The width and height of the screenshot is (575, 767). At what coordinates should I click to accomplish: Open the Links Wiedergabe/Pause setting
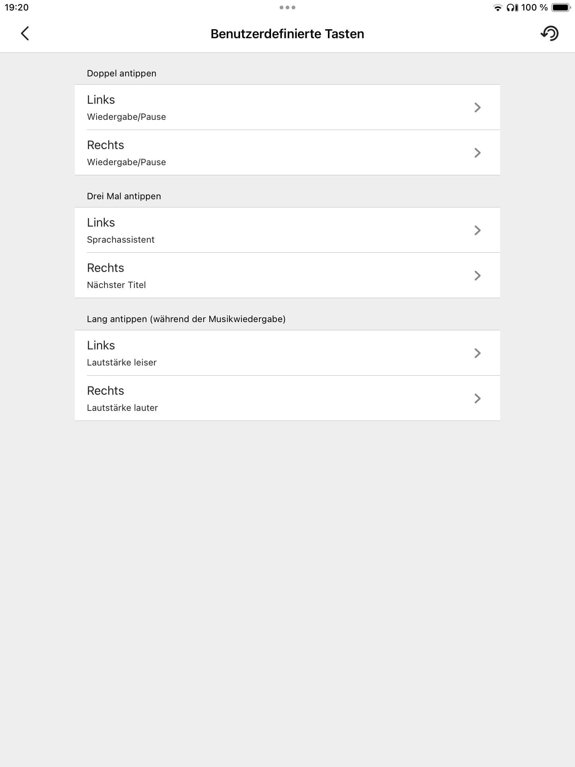point(262,107)
